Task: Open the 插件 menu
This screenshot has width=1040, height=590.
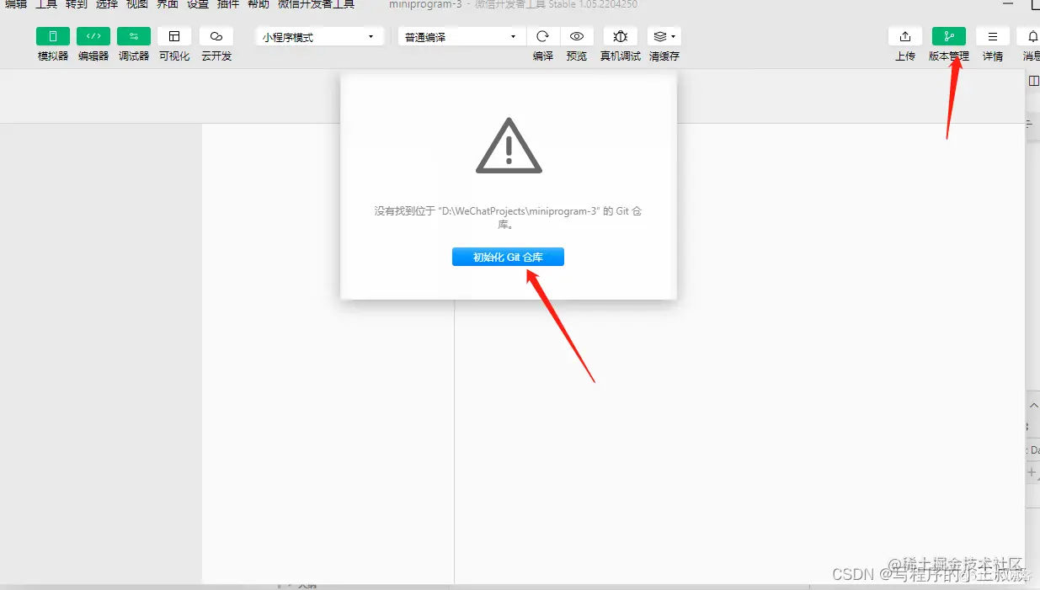Action: point(228,4)
